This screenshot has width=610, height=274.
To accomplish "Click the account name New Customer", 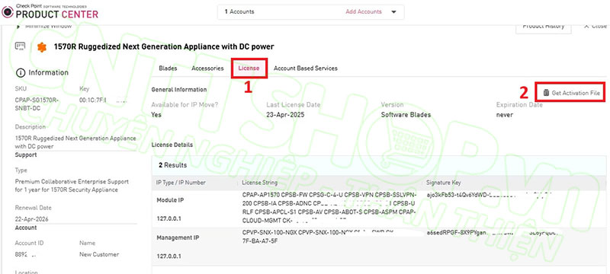I will 99,255.
